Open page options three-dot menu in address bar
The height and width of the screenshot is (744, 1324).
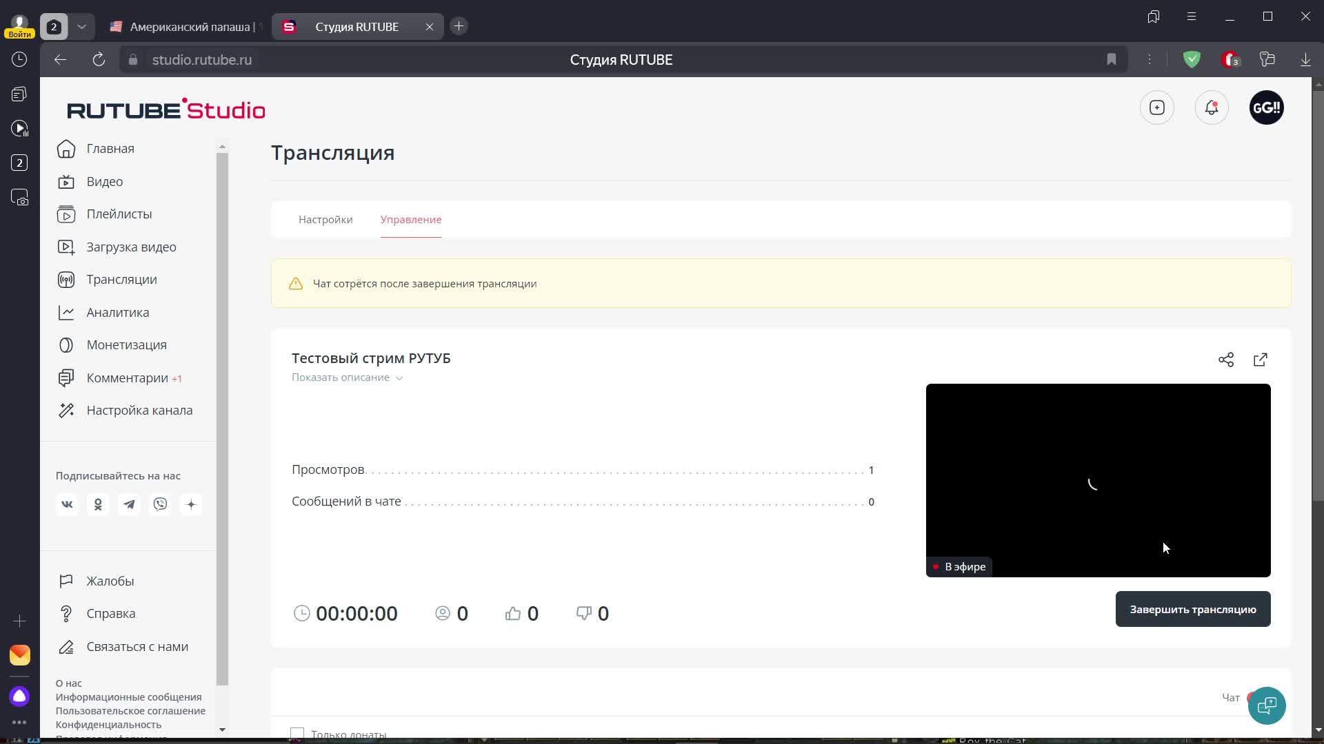1150,60
